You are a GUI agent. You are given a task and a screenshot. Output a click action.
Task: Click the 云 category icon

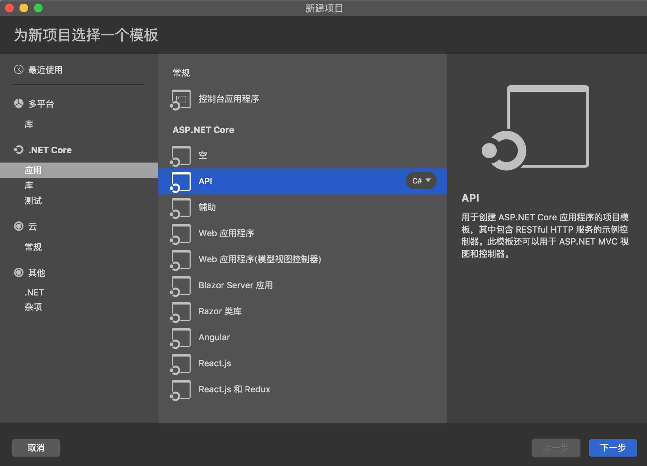click(x=19, y=226)
